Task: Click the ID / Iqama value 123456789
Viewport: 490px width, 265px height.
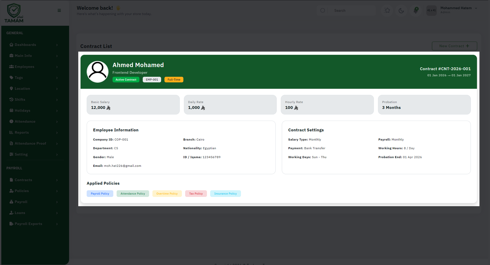Action: pos(211,157)
